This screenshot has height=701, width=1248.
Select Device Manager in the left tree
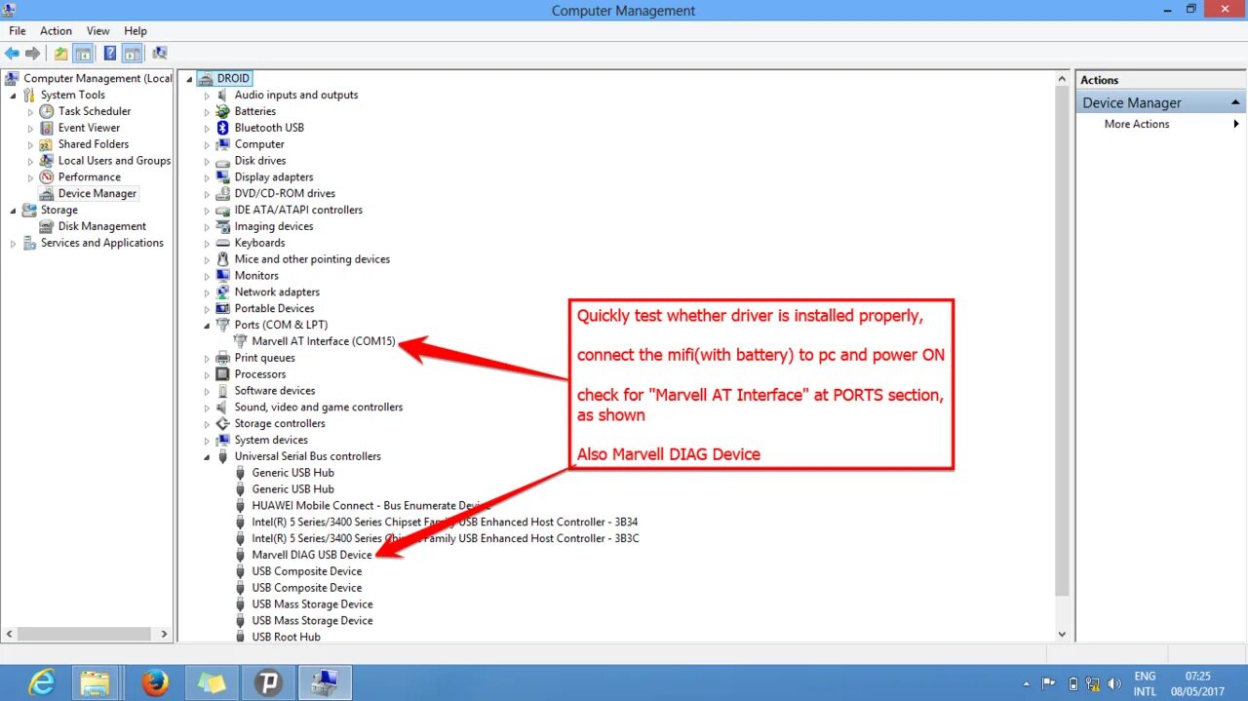click(x=97, y=194)
